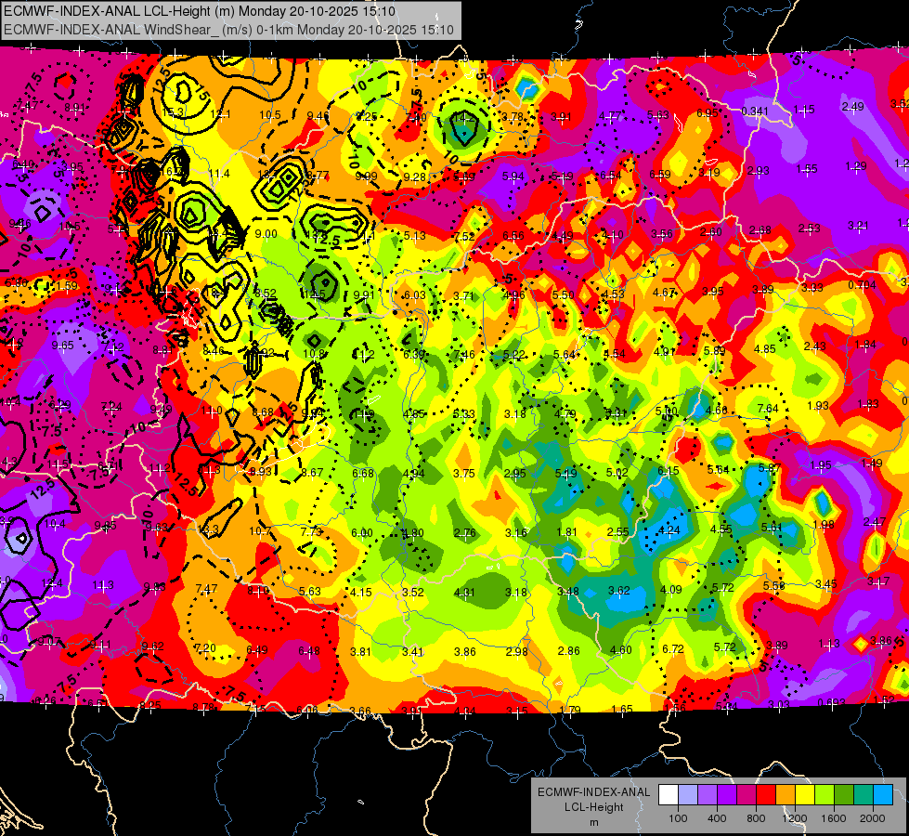Select legend tick label 2000
This screenshot has height=836, width=909.
pos(872,818)
